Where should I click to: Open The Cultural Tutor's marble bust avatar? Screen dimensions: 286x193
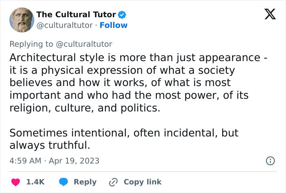(x=22, y=20)
